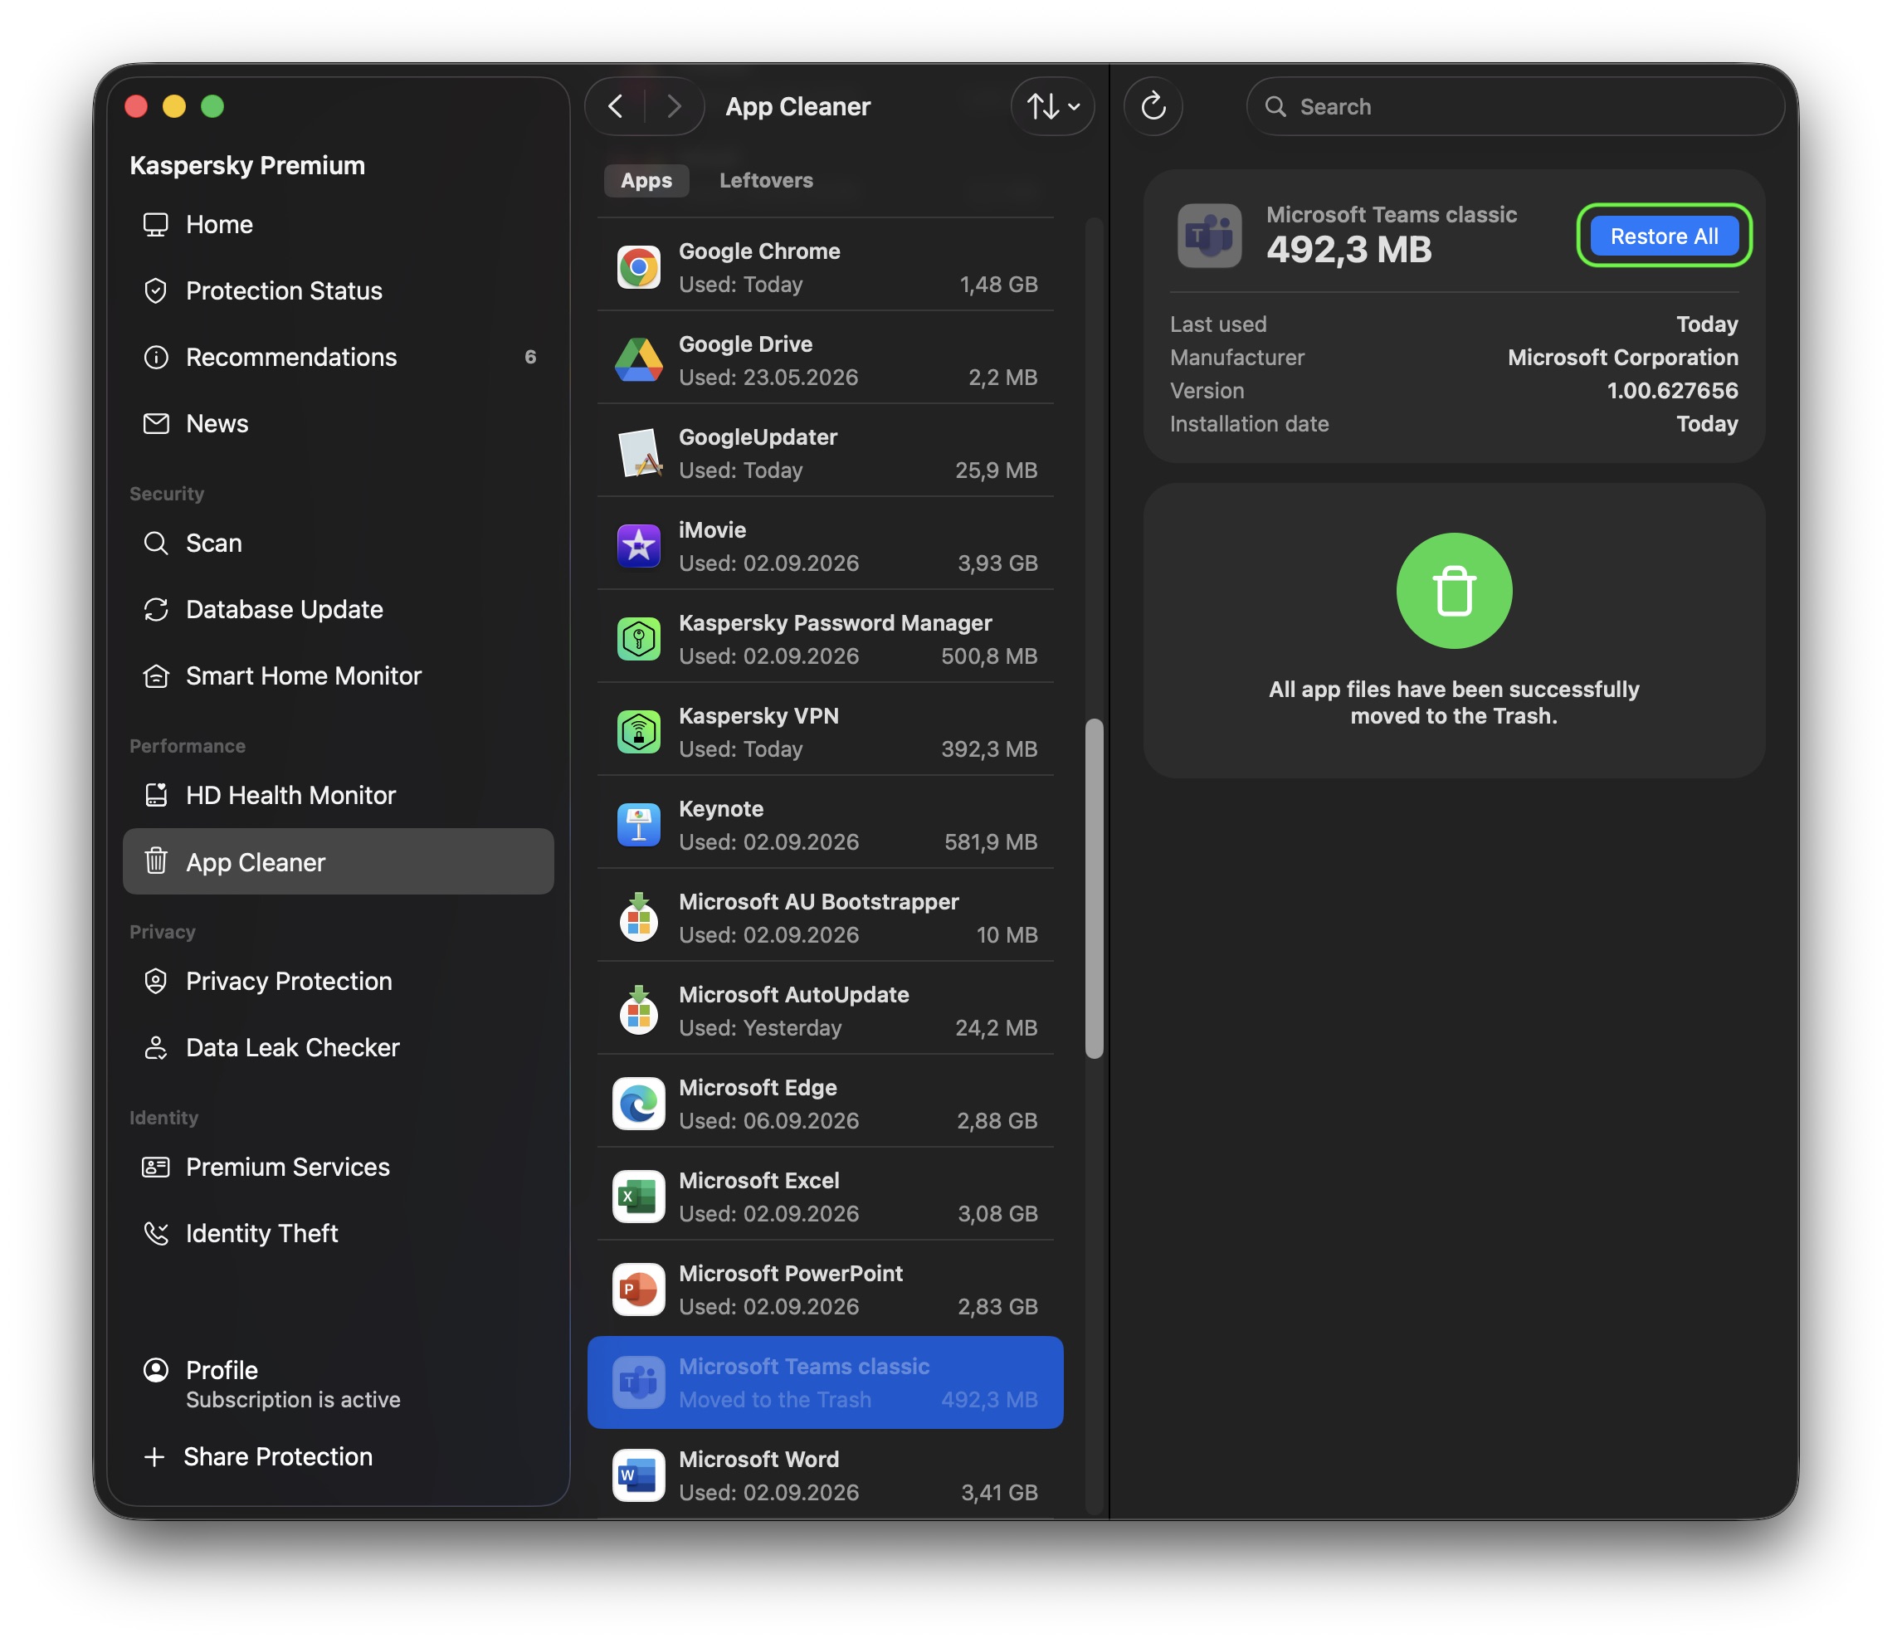The height and width of the screenshot is (1643, 1892).
Task: Click the App Cleaner trash icon in the sidebar
Action: [156, 861]
